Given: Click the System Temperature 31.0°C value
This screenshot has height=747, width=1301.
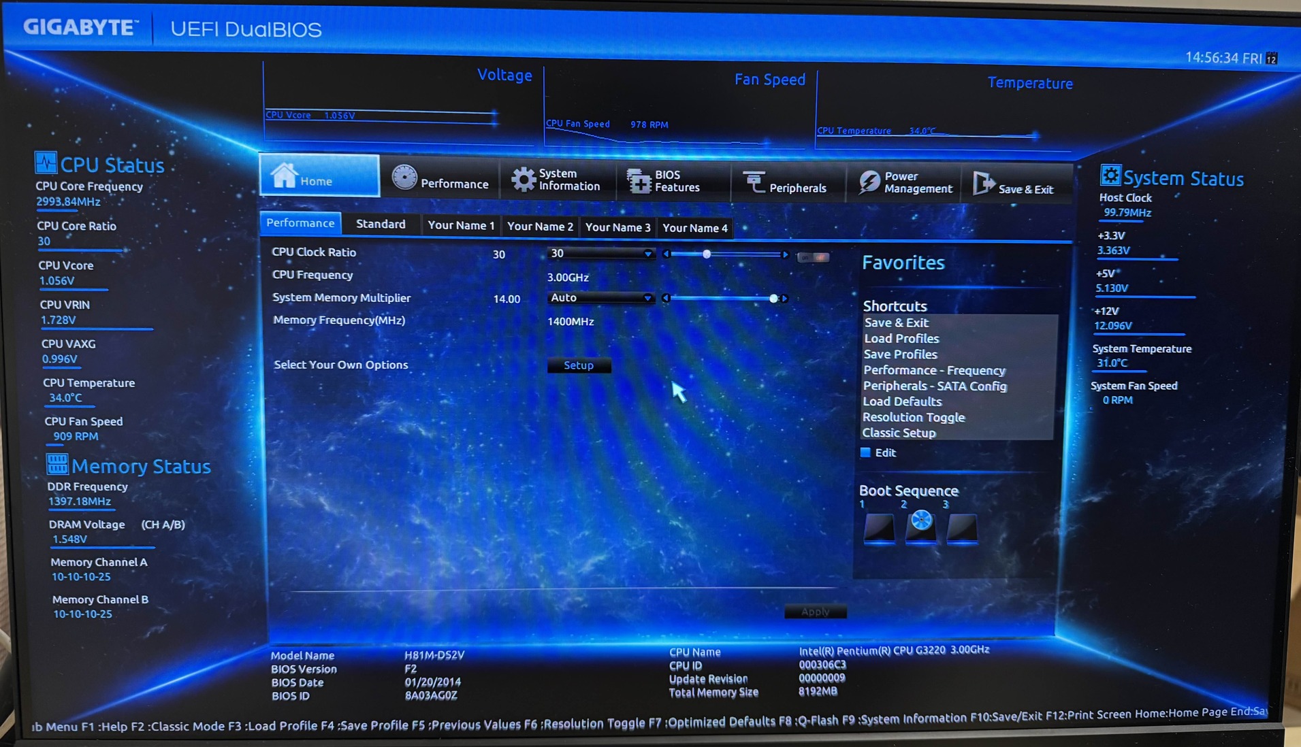Looking at the screenshot, I should point(1112,363).
